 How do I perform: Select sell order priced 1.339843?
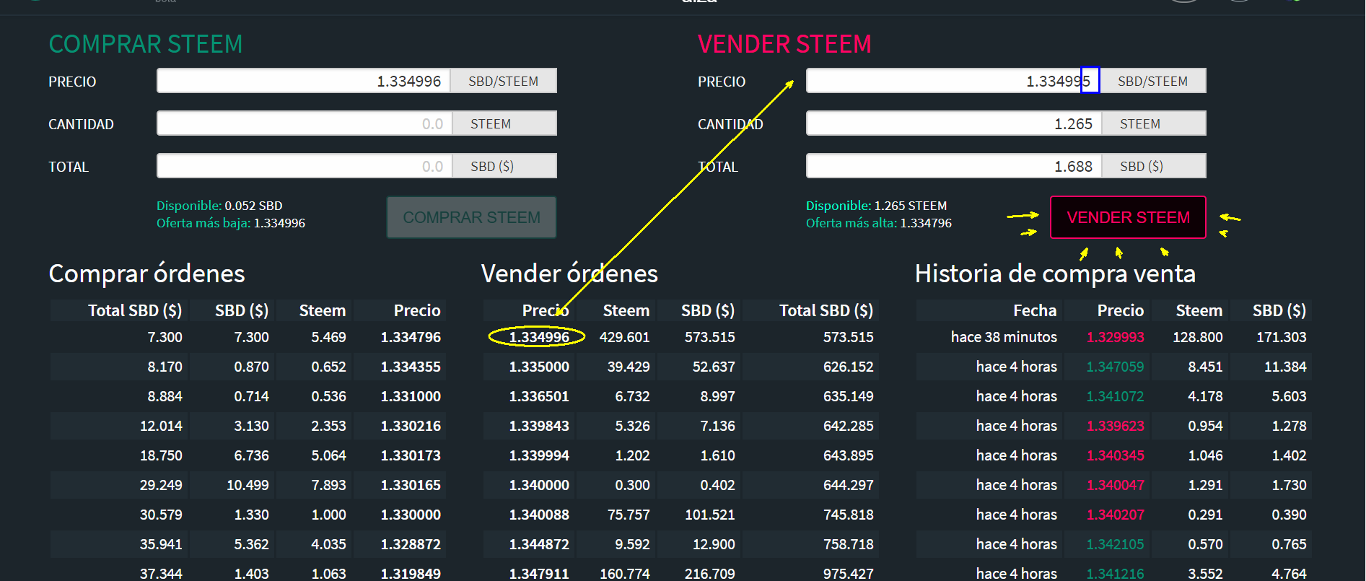coord(681,426)
